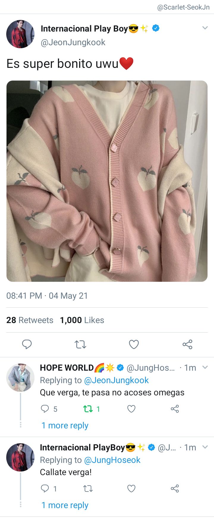Open the pink peach cardigan photo
The image size is (214, 520).
(x=107, y=181)
